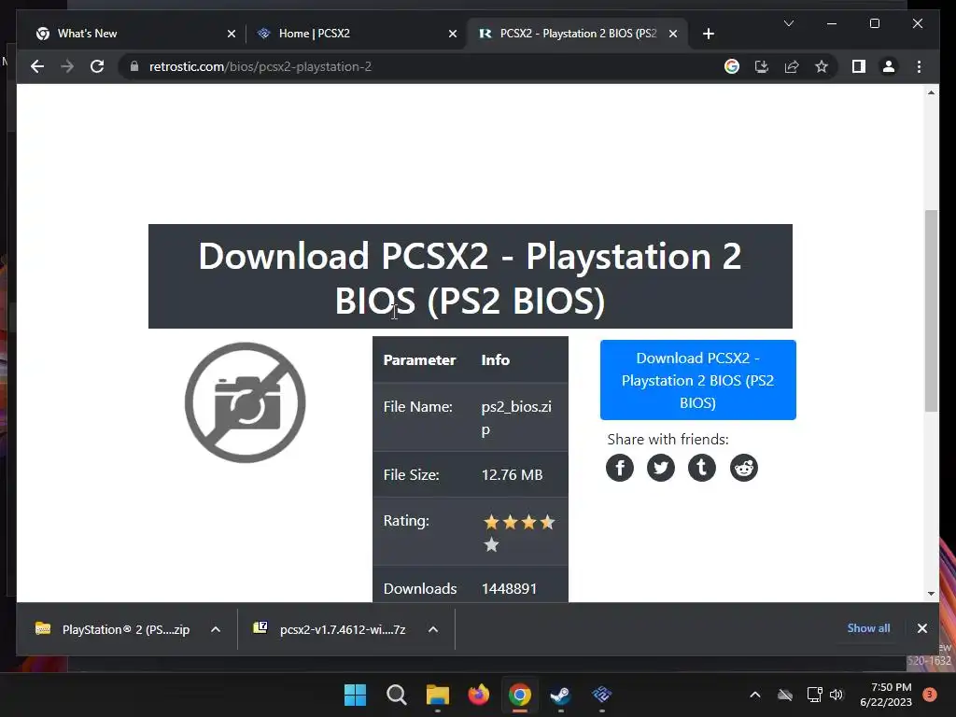Share on Reddit
956x717 pixels.
click(744, 468)
